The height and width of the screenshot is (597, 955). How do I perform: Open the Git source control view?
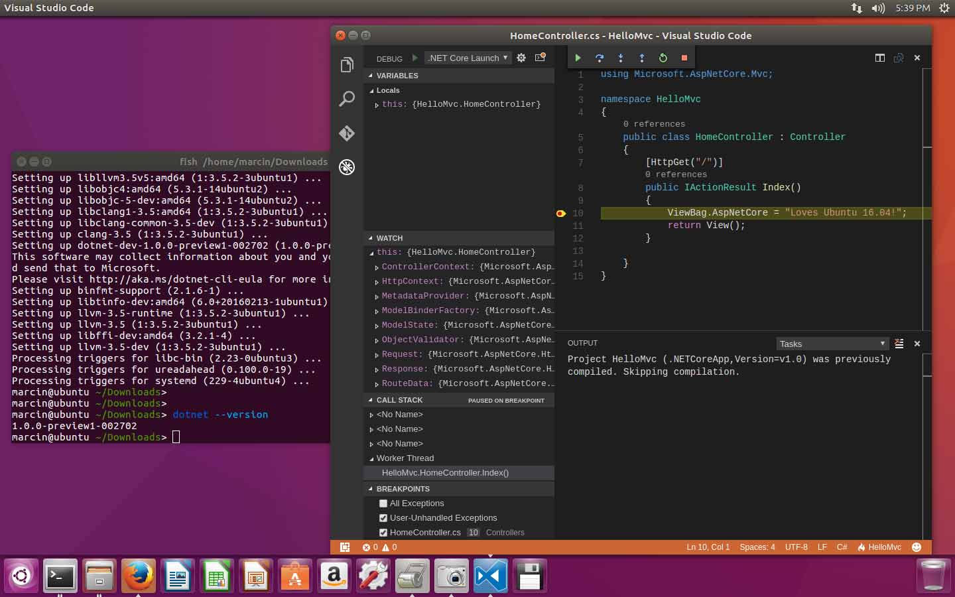[347, 133]
